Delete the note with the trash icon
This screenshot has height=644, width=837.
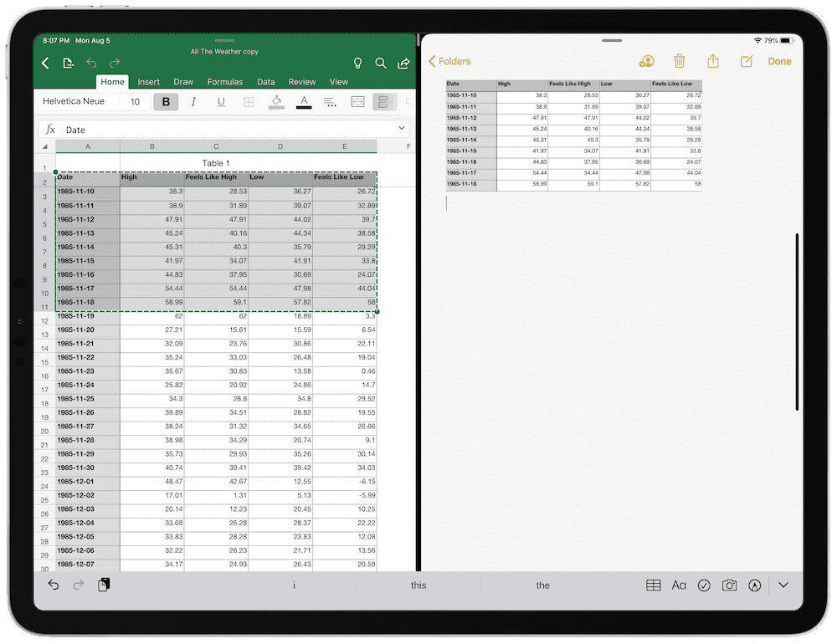click(x=680, y=61)
